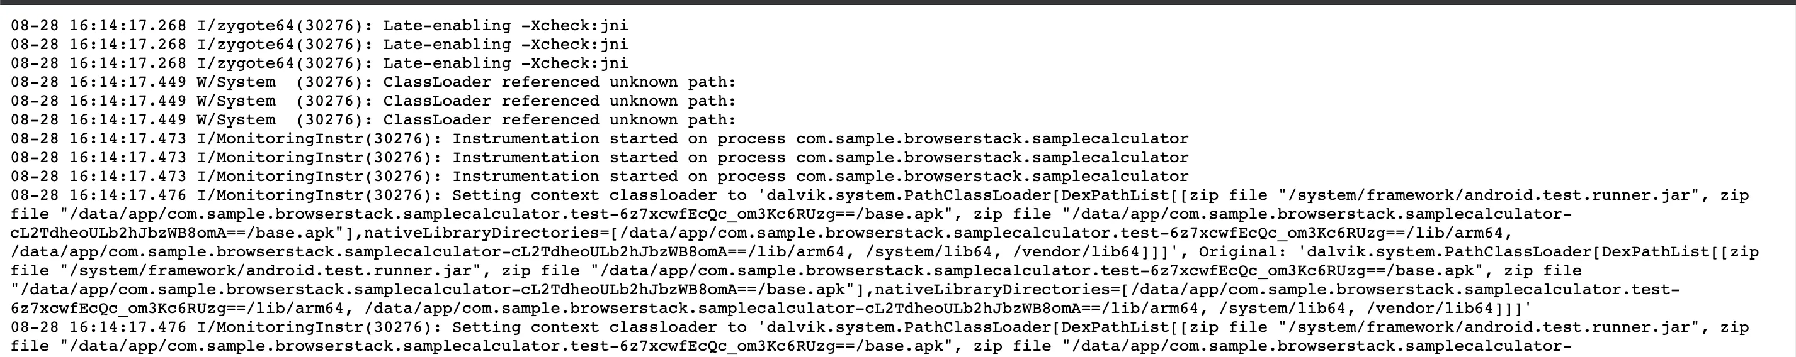Click the first I/MonitoringInstr(30276) tag
The width and height of the screenshot is (1796, 357).
pos(319,138)
